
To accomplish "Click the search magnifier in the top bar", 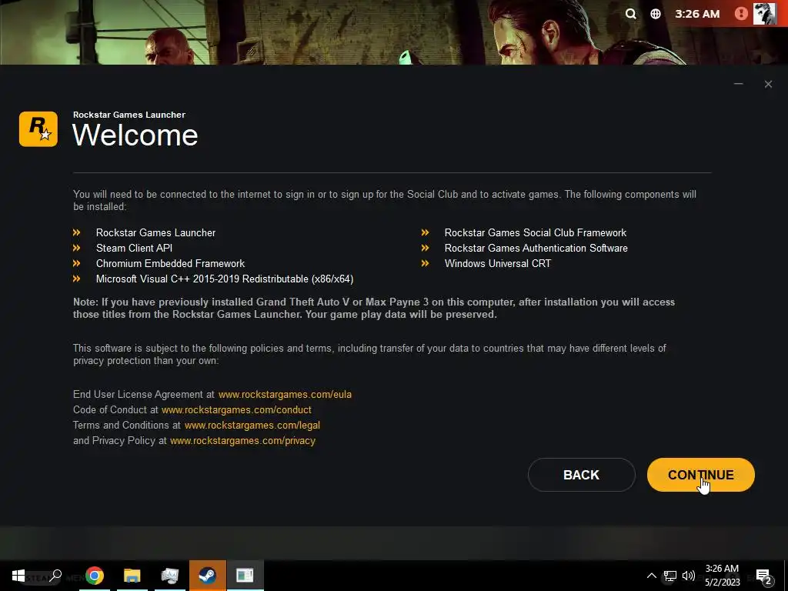I will tap(631, 14).
